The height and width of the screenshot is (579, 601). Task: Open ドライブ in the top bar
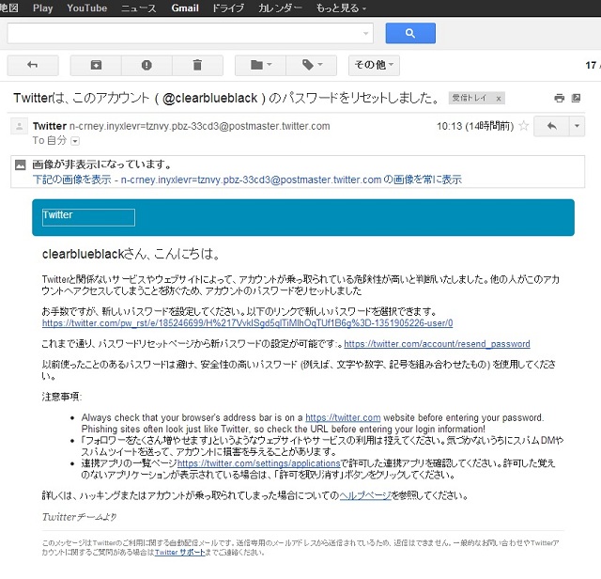pyautogui.click(x=228, y=8)
